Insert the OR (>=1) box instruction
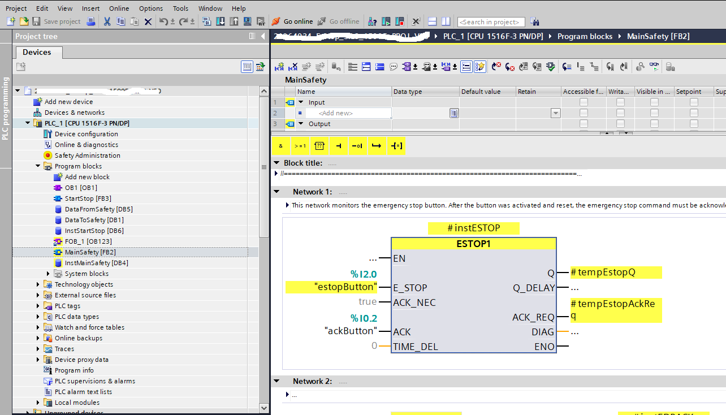The height and width of the screenshot is (415, 726). pos(300,146)
